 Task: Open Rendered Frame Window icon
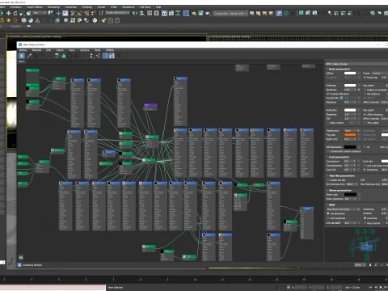coord(200,13)
